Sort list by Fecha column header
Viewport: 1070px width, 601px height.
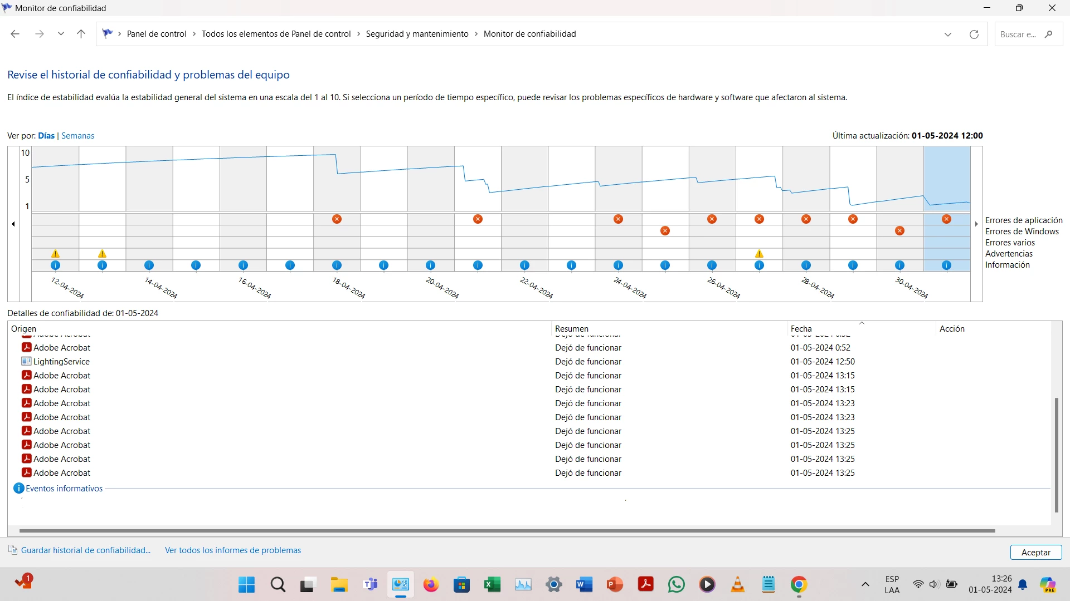click(x=801, y=329)
